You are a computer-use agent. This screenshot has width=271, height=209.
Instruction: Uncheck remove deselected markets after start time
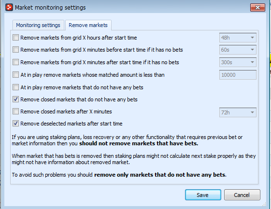coord(16,124)
